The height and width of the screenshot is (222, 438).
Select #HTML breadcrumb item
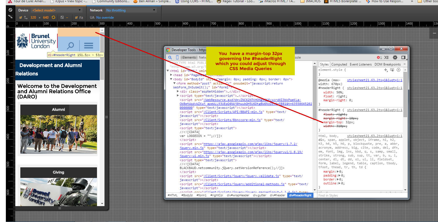coord(173,195)
